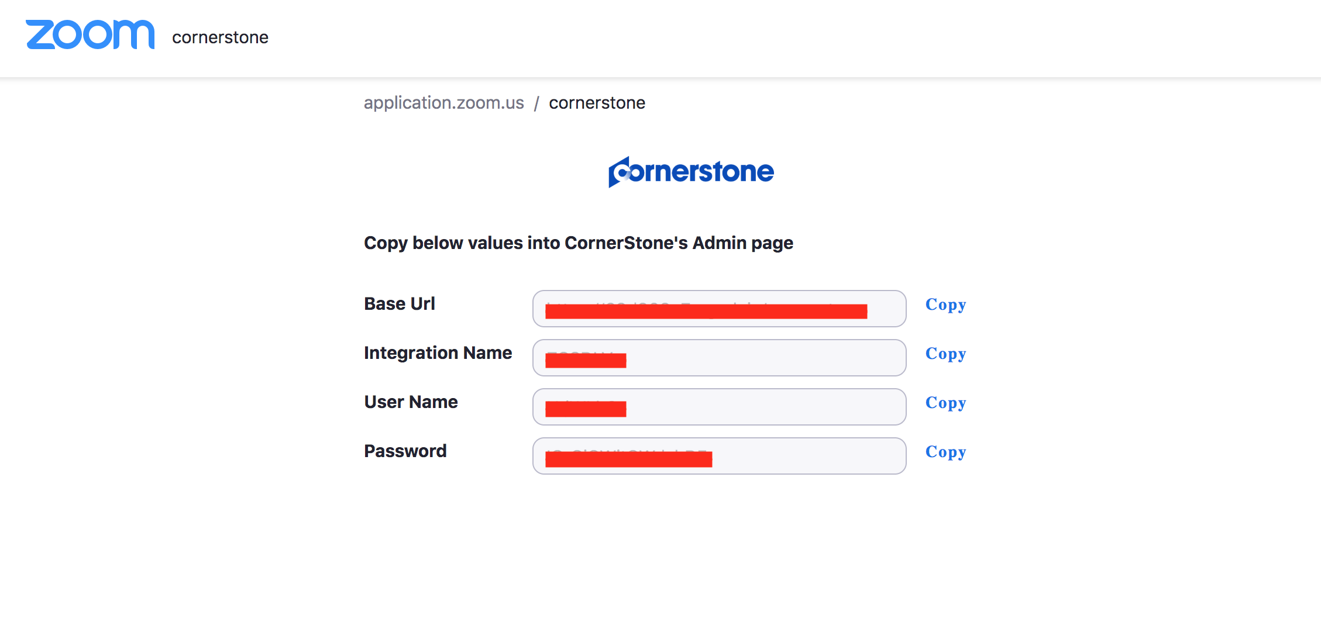Click inside the Integration Name field
1321x643 pixels.
pos(719,357)
